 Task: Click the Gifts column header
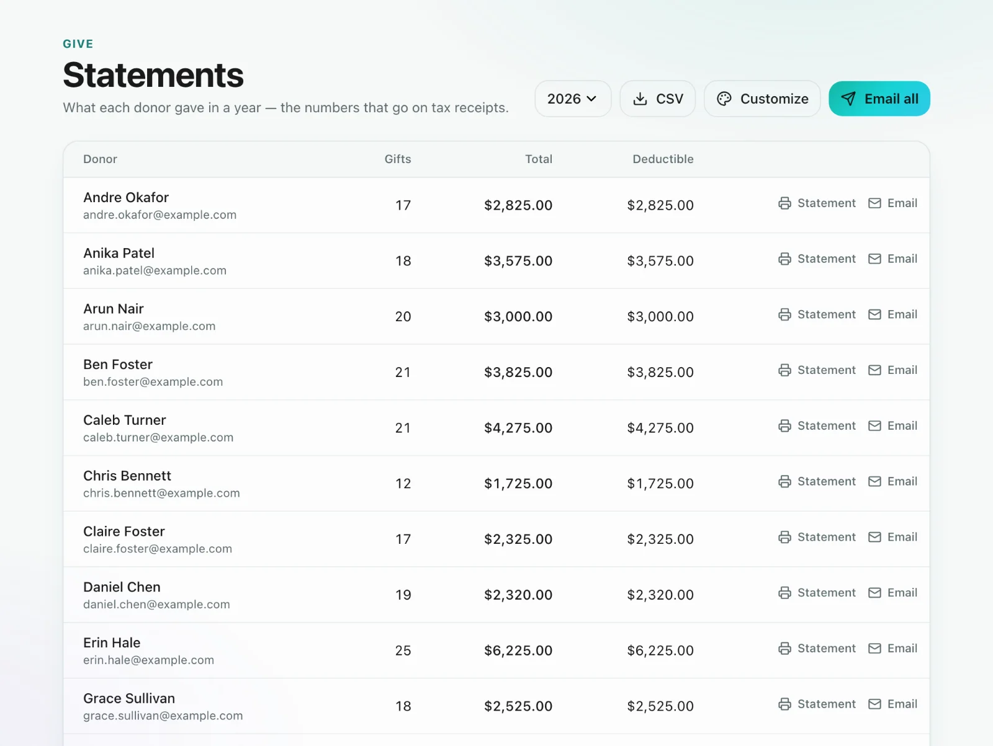[x=398, y=159]
